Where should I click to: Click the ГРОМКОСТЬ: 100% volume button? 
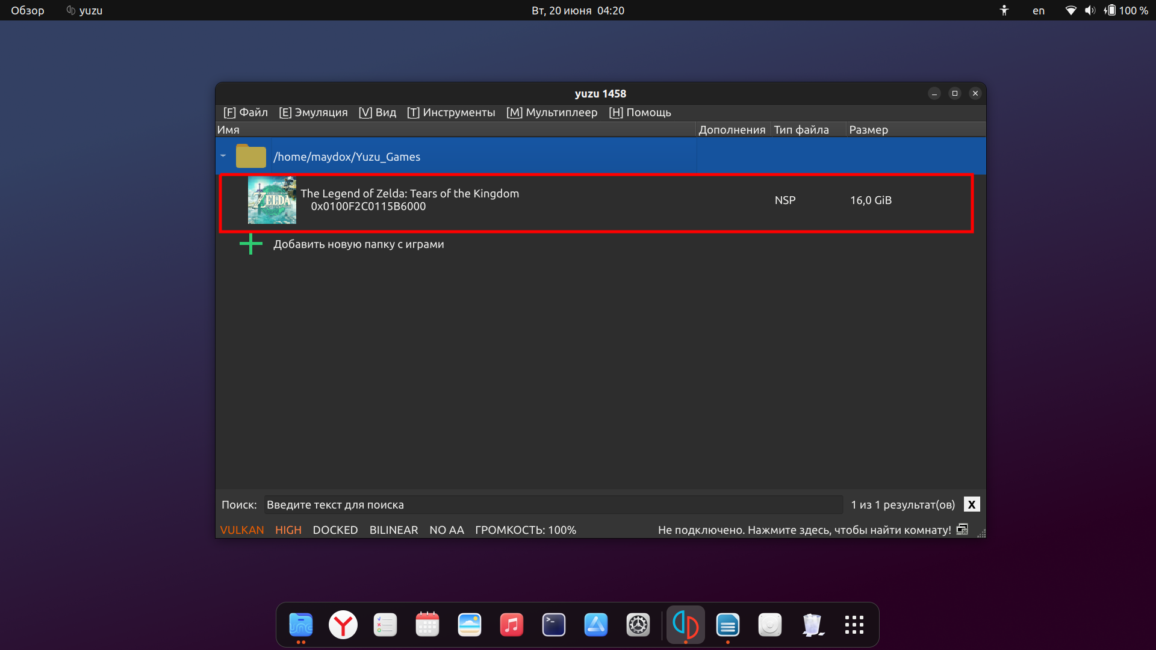tap(526, 530)
